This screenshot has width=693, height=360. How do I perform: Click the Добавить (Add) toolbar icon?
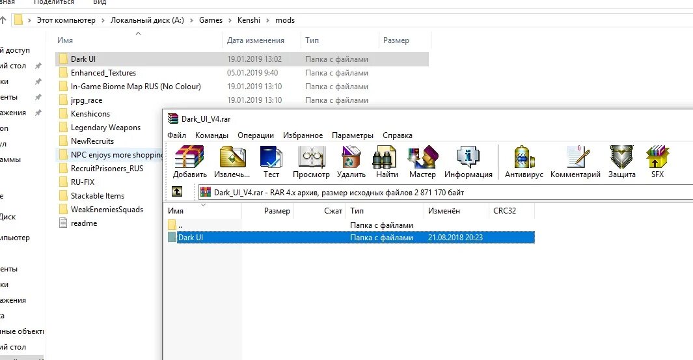coord(189,156)
